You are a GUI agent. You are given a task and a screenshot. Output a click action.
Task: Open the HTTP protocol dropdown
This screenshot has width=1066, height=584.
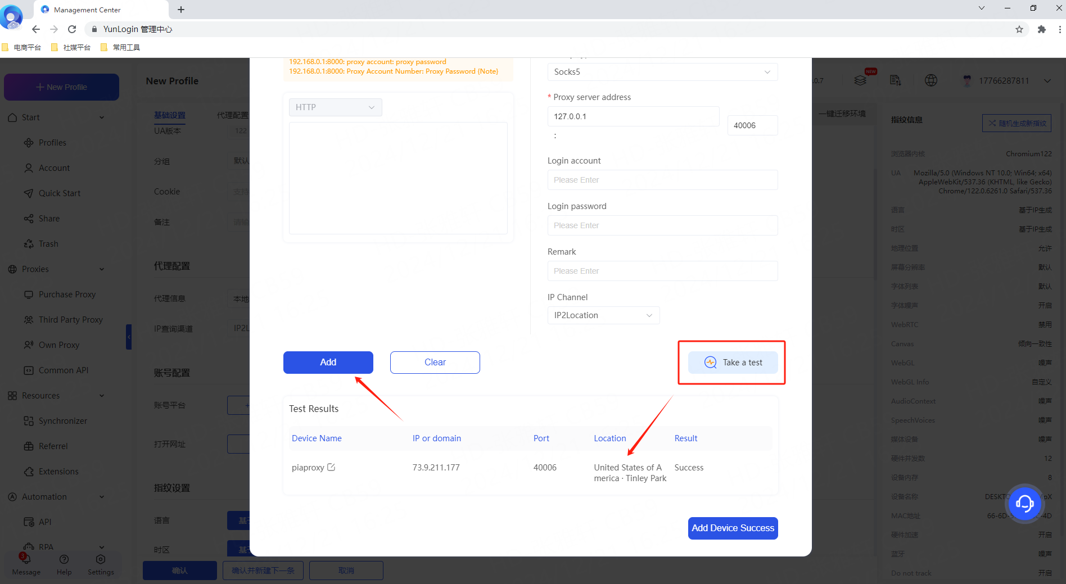[335, 107]
